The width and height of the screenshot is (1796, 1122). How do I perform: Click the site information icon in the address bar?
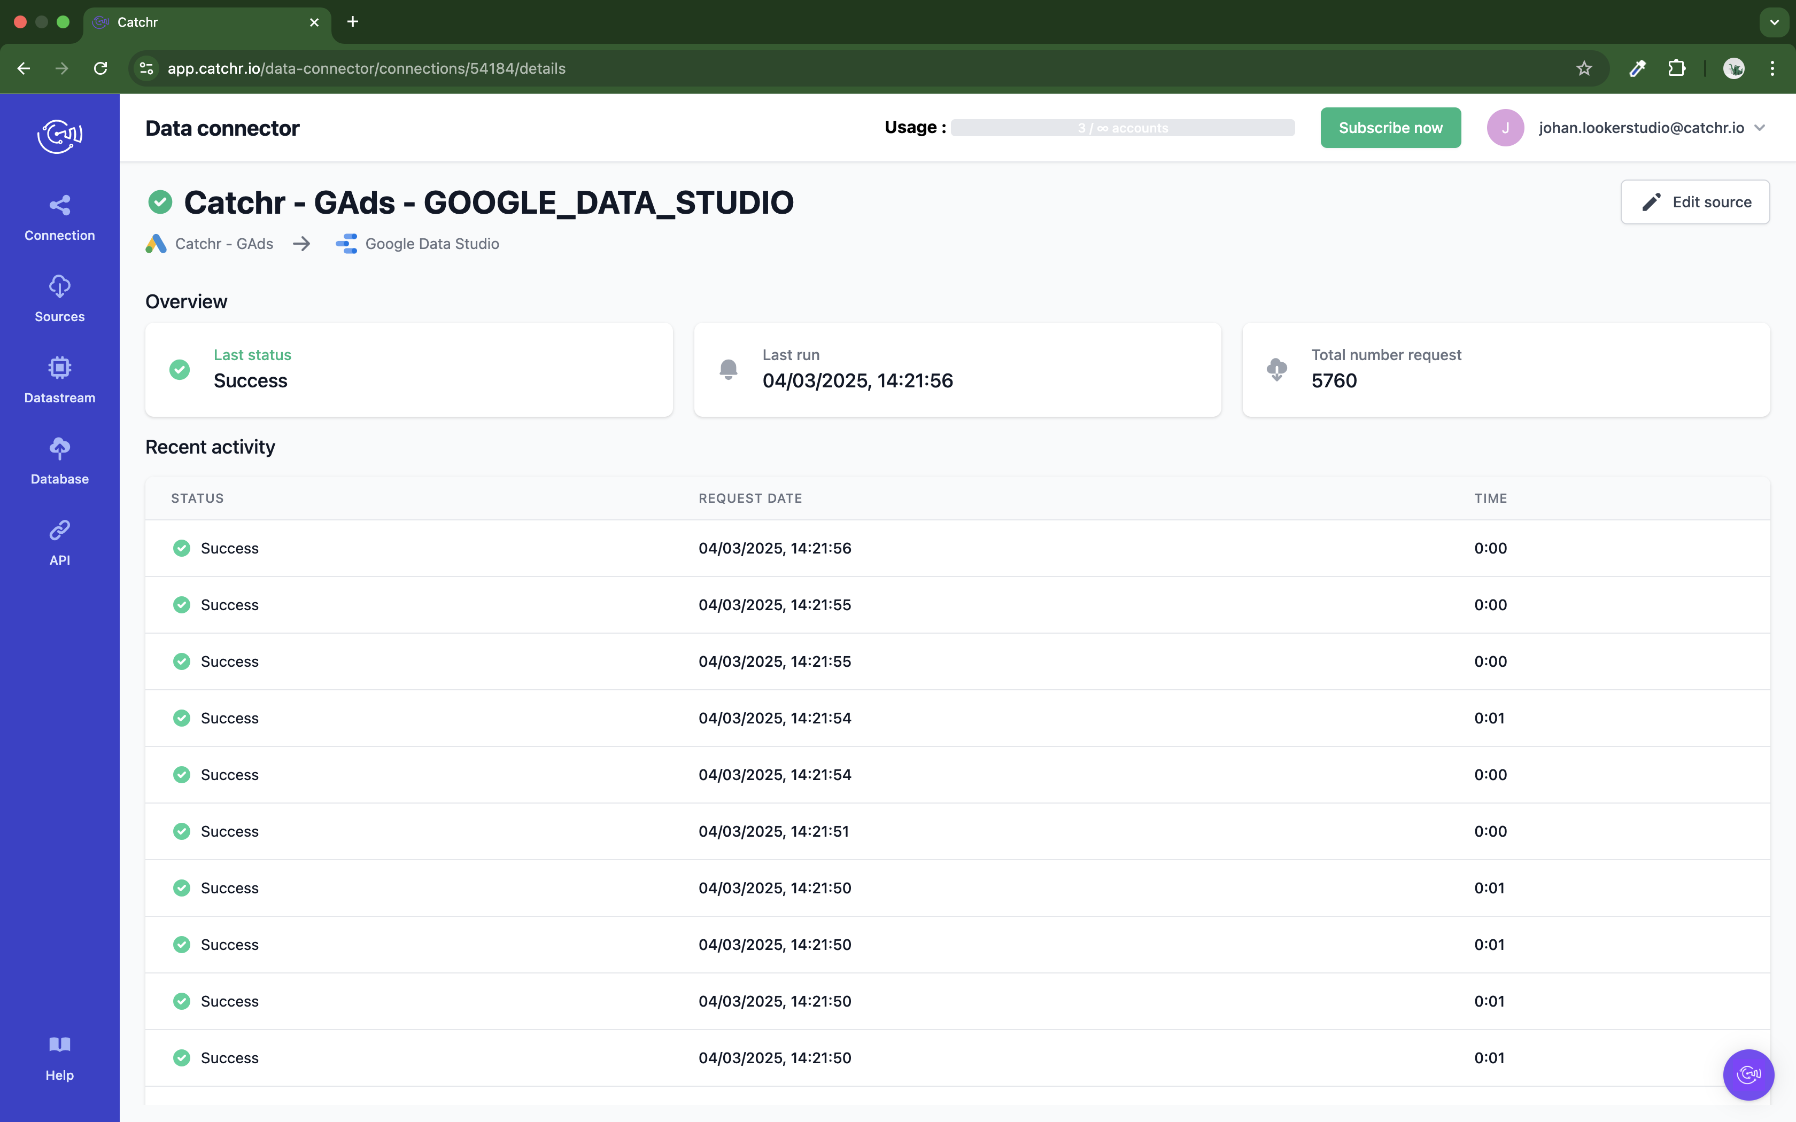(147, 68)
